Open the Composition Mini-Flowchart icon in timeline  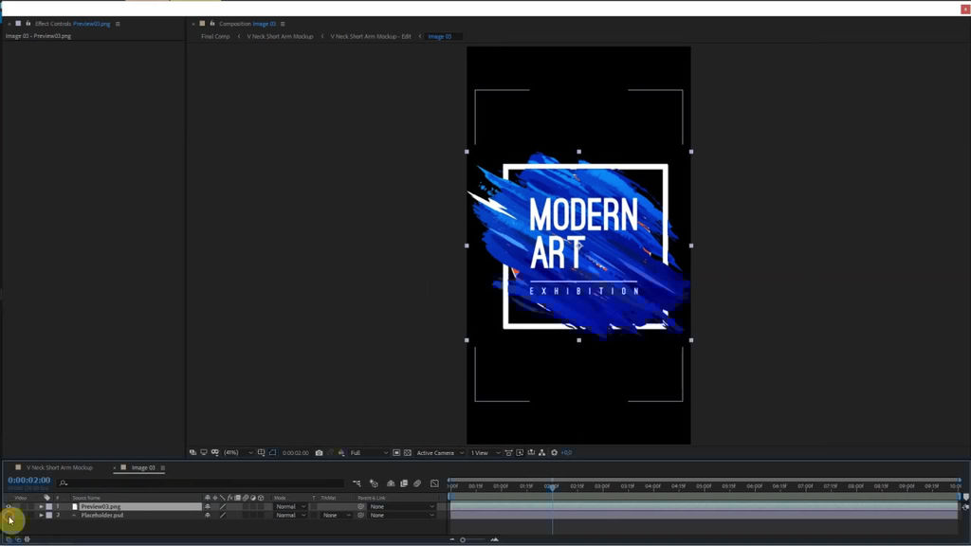(x=357, y=483)
